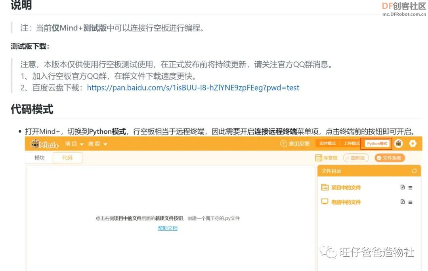Select Python模式 tab
The height and width of the screenshot is (271, 428).
click(377, 144)
